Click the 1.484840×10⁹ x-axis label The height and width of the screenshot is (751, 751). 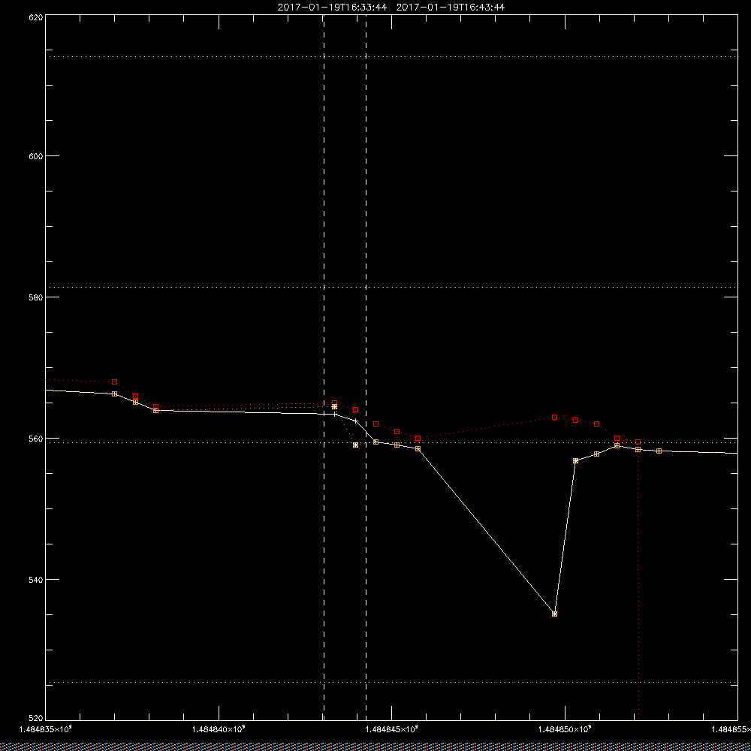pos(219,729)
